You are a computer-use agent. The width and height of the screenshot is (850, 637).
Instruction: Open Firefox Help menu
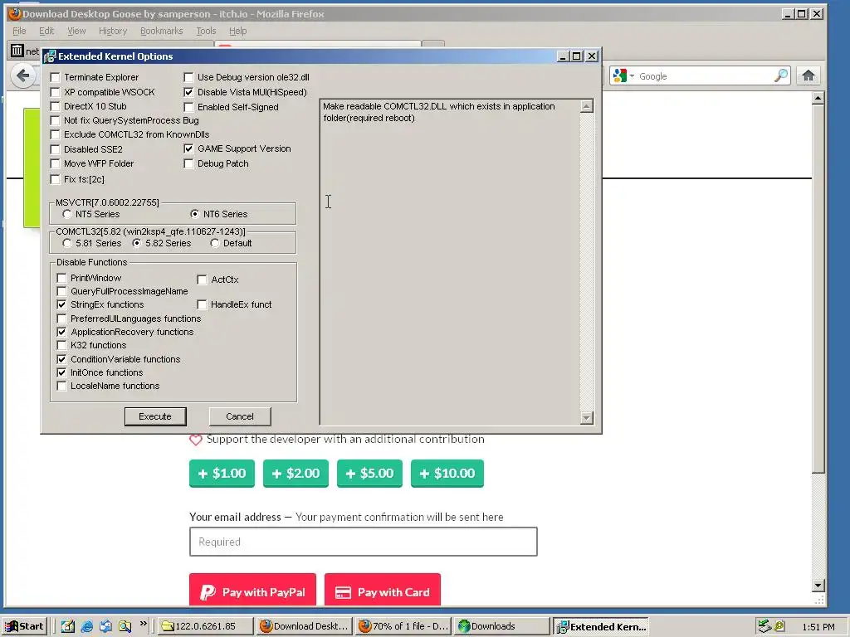(237, 31)
